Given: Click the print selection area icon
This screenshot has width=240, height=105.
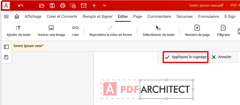Looking at the screenshot, I should 73,6.
